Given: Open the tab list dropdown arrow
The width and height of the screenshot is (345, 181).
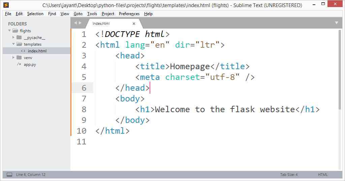Looking at the screenshot, I should (337, 23).
